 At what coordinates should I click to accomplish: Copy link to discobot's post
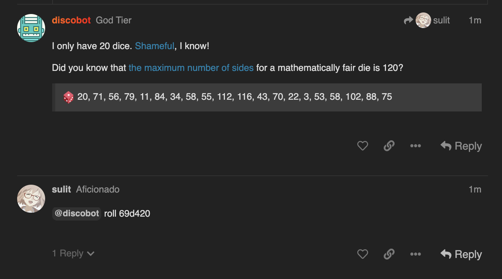click(x=389, y=146)
